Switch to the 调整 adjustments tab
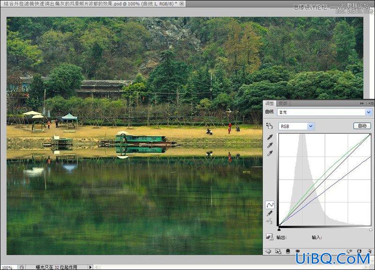 [x=270, y=103]
